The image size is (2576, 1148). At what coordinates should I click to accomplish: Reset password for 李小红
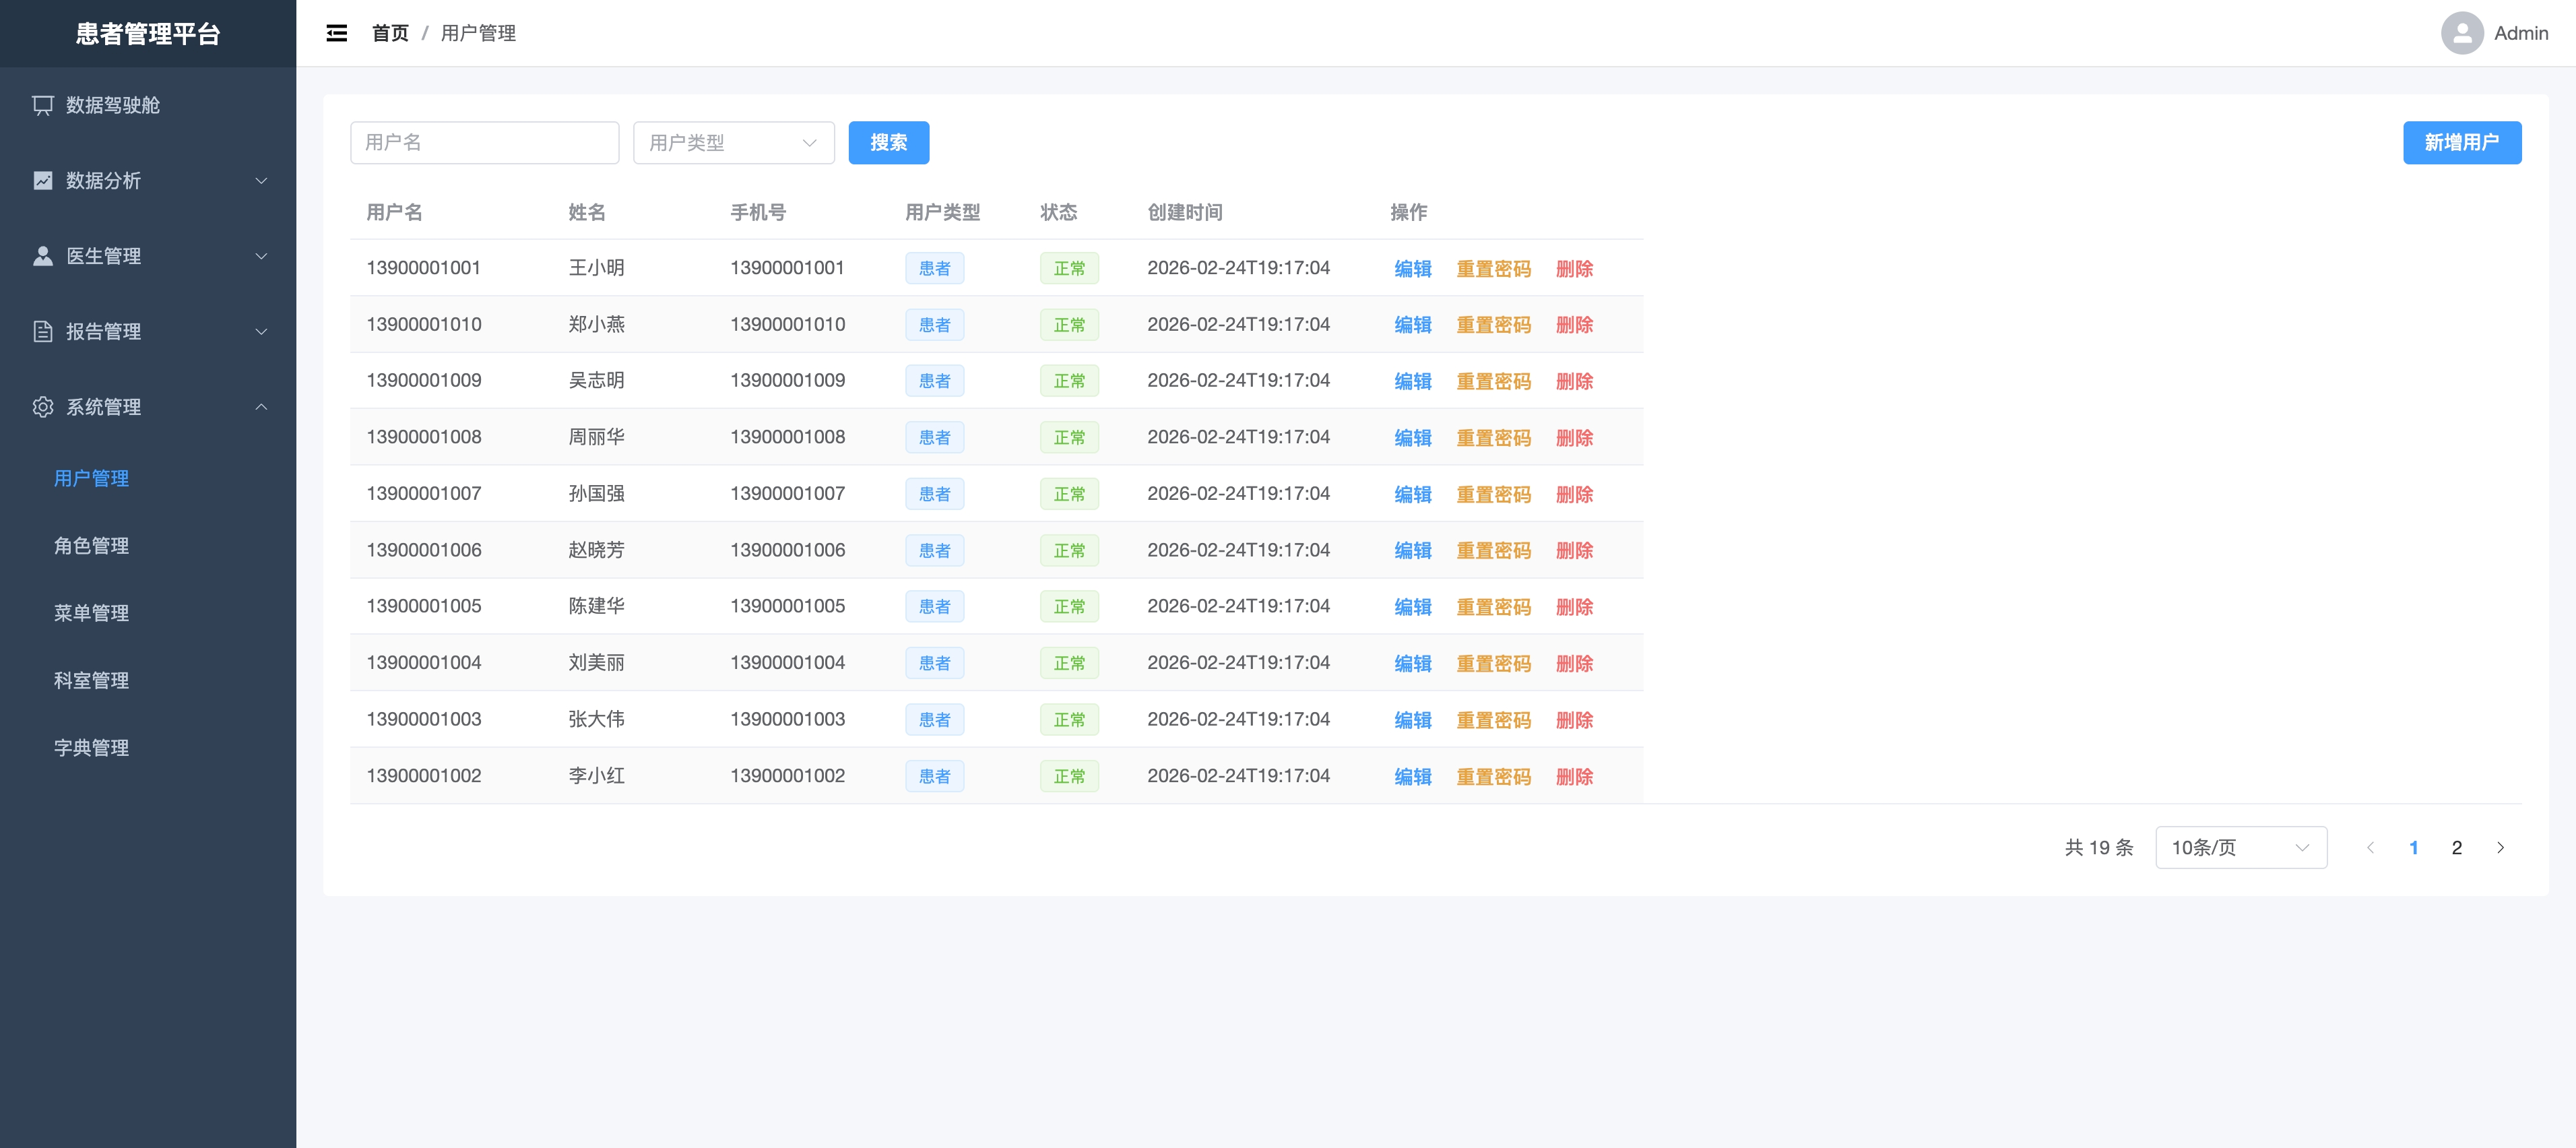click(x=1493, y=777)
